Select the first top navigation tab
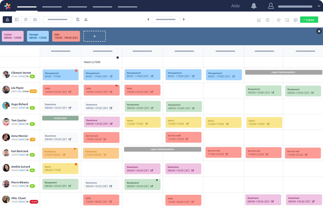323x208 pixels. tap(27, 6)
